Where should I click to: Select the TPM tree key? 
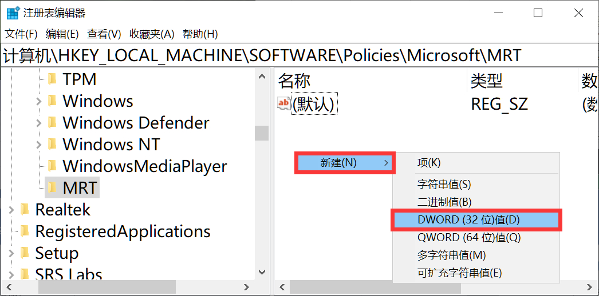[80, 79]
